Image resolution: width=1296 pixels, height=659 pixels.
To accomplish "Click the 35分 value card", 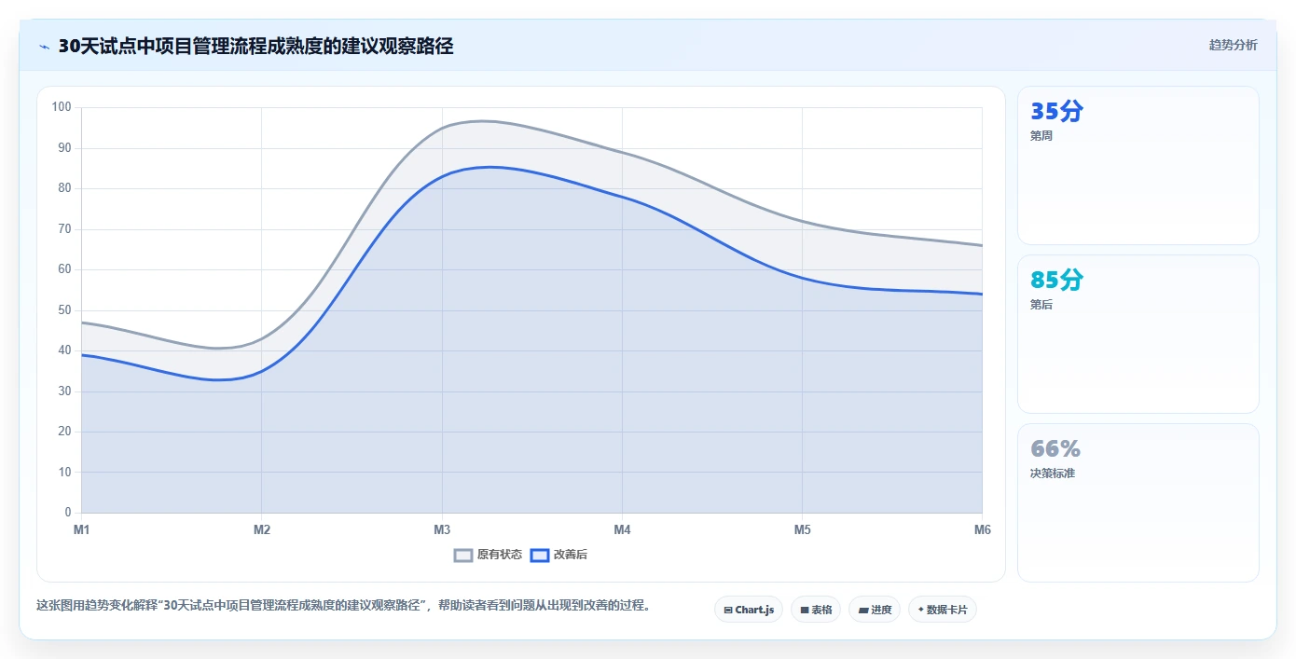I will [x=1138, y=165].
